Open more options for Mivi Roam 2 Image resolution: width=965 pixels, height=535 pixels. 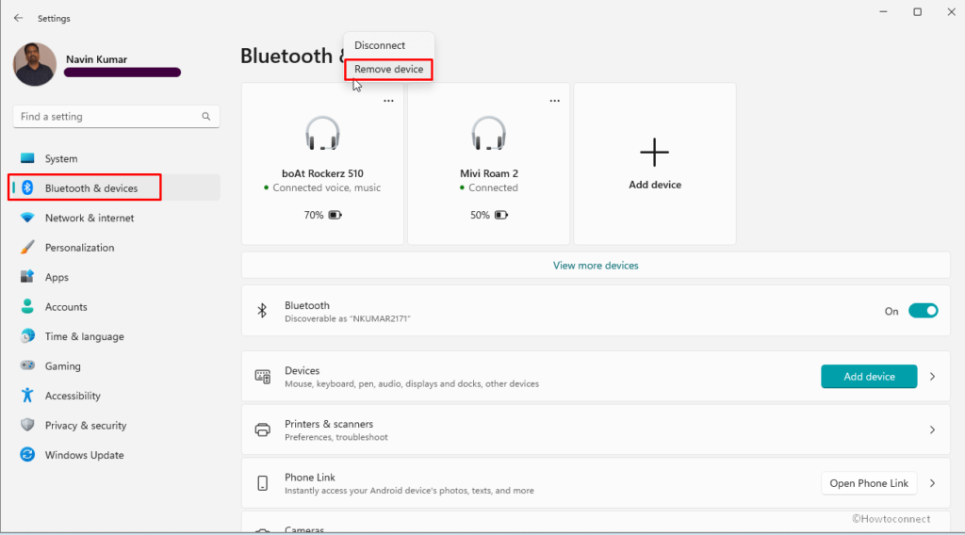tap(554, 101)
